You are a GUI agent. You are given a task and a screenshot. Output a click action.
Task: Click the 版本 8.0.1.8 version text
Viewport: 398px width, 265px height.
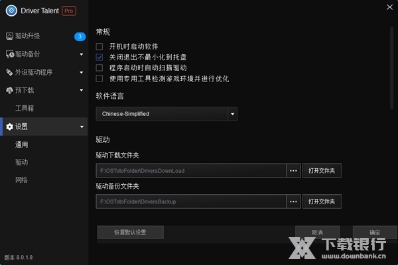[19, 258]
